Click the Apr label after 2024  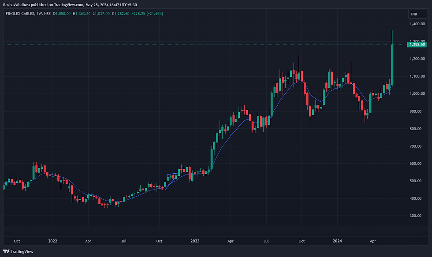click(x=373, y=241)
